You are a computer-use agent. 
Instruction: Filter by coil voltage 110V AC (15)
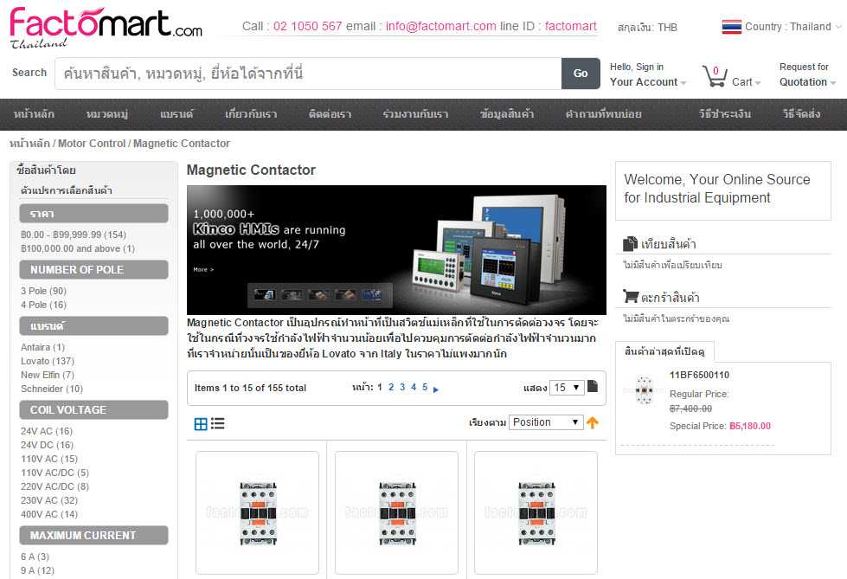(49, 459)
